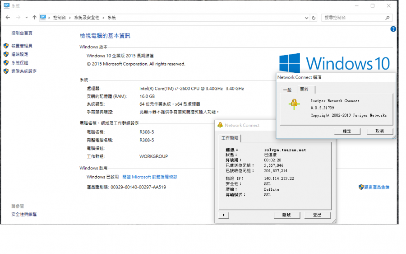Open the recent locations dropdown arrow

[27, 18]
